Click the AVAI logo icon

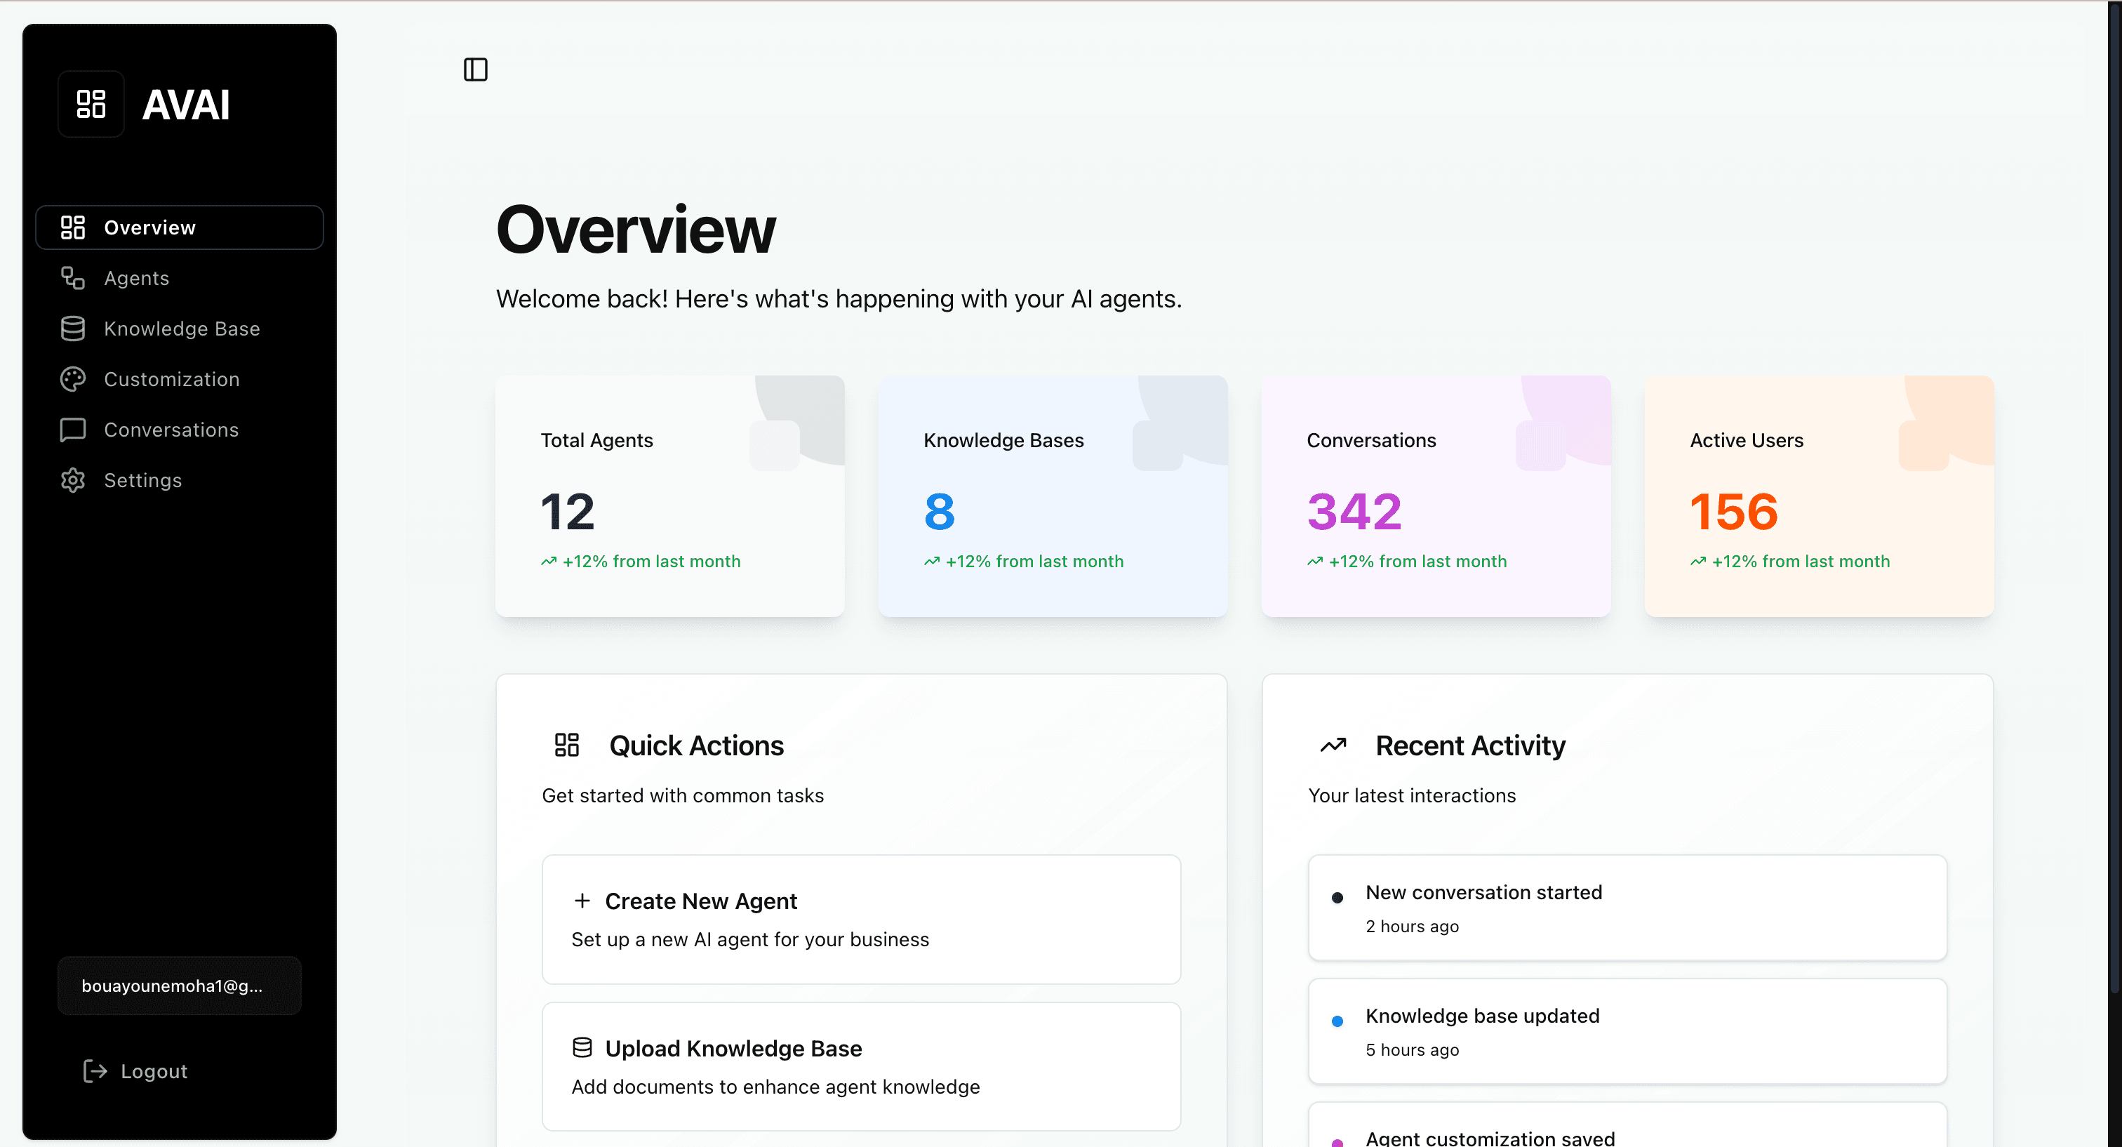click(91, 104)
